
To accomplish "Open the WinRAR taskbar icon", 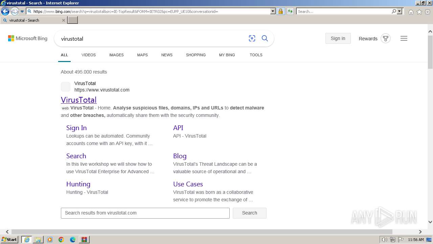I will click(84, 240).
